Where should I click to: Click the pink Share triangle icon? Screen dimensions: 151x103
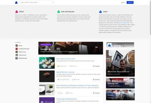tap(17, 12)
